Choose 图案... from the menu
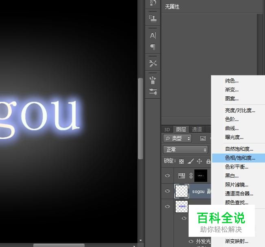 click(232, 98)
